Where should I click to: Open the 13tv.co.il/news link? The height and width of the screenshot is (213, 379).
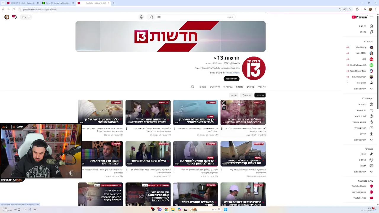click(232, 73)
